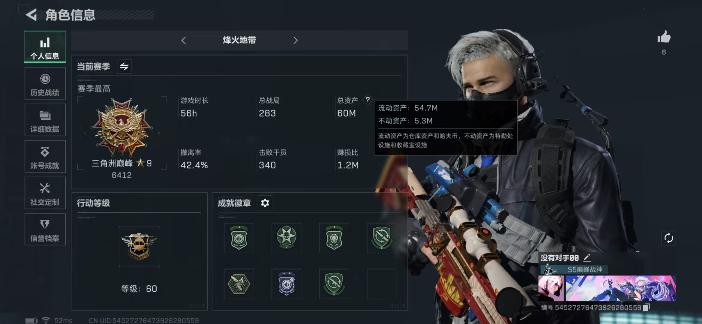Select the empty achievement badge slot
The width and height of the screenshot is (702, 324).
click(x=382, y=284)
